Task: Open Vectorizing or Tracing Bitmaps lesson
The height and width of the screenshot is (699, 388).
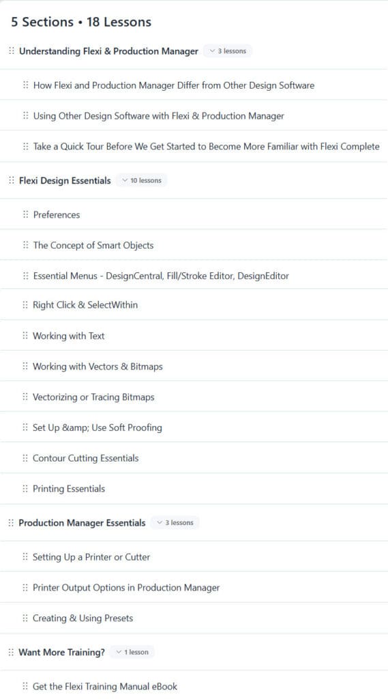Action: tap(93, 397)
